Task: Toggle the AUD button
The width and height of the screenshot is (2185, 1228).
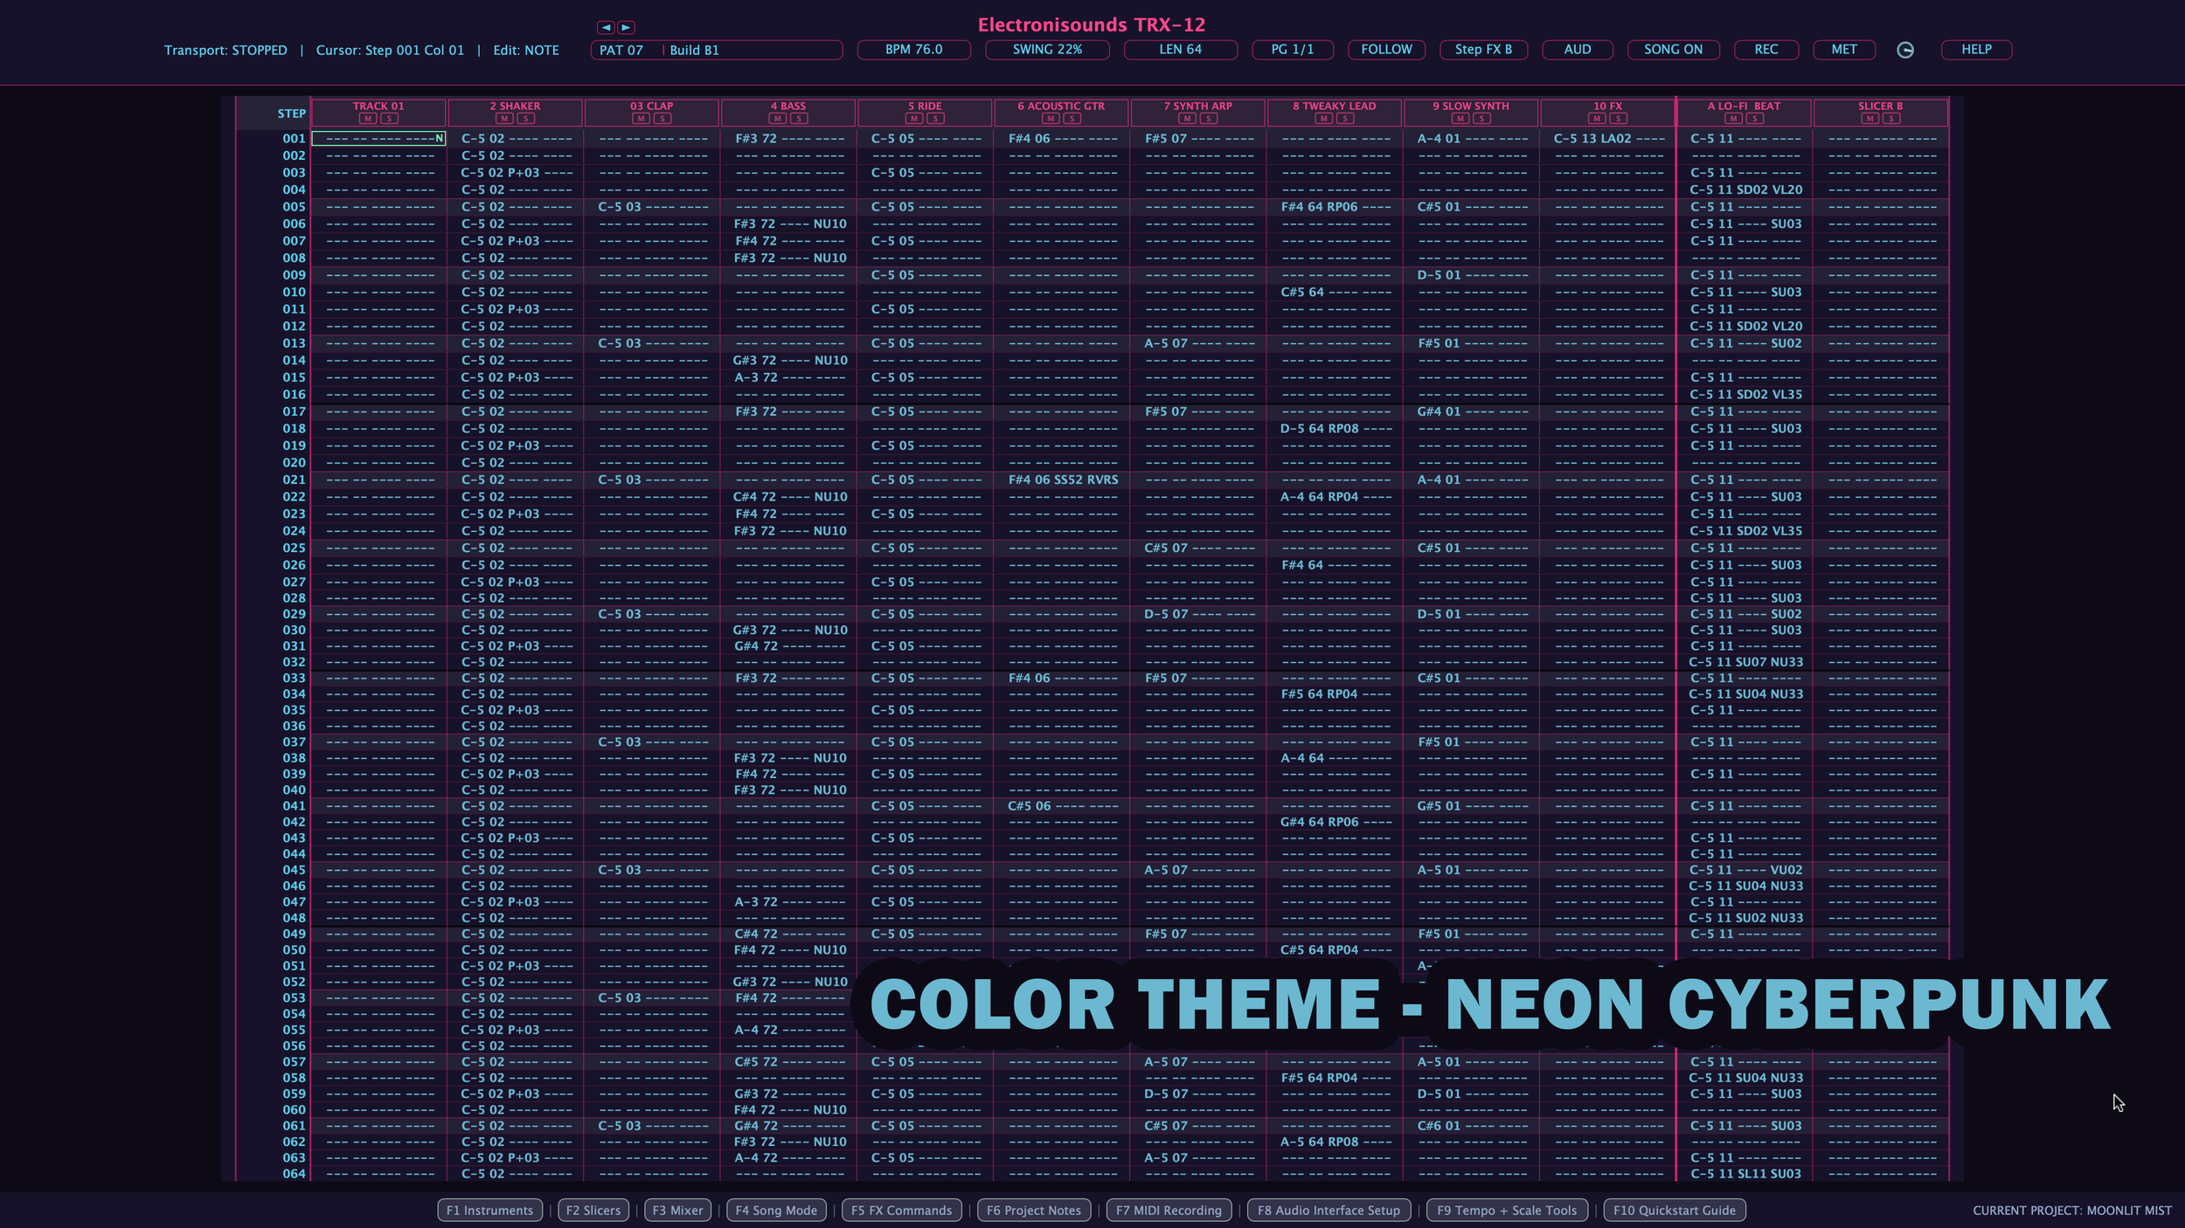Action: [x=1577, y=50]
